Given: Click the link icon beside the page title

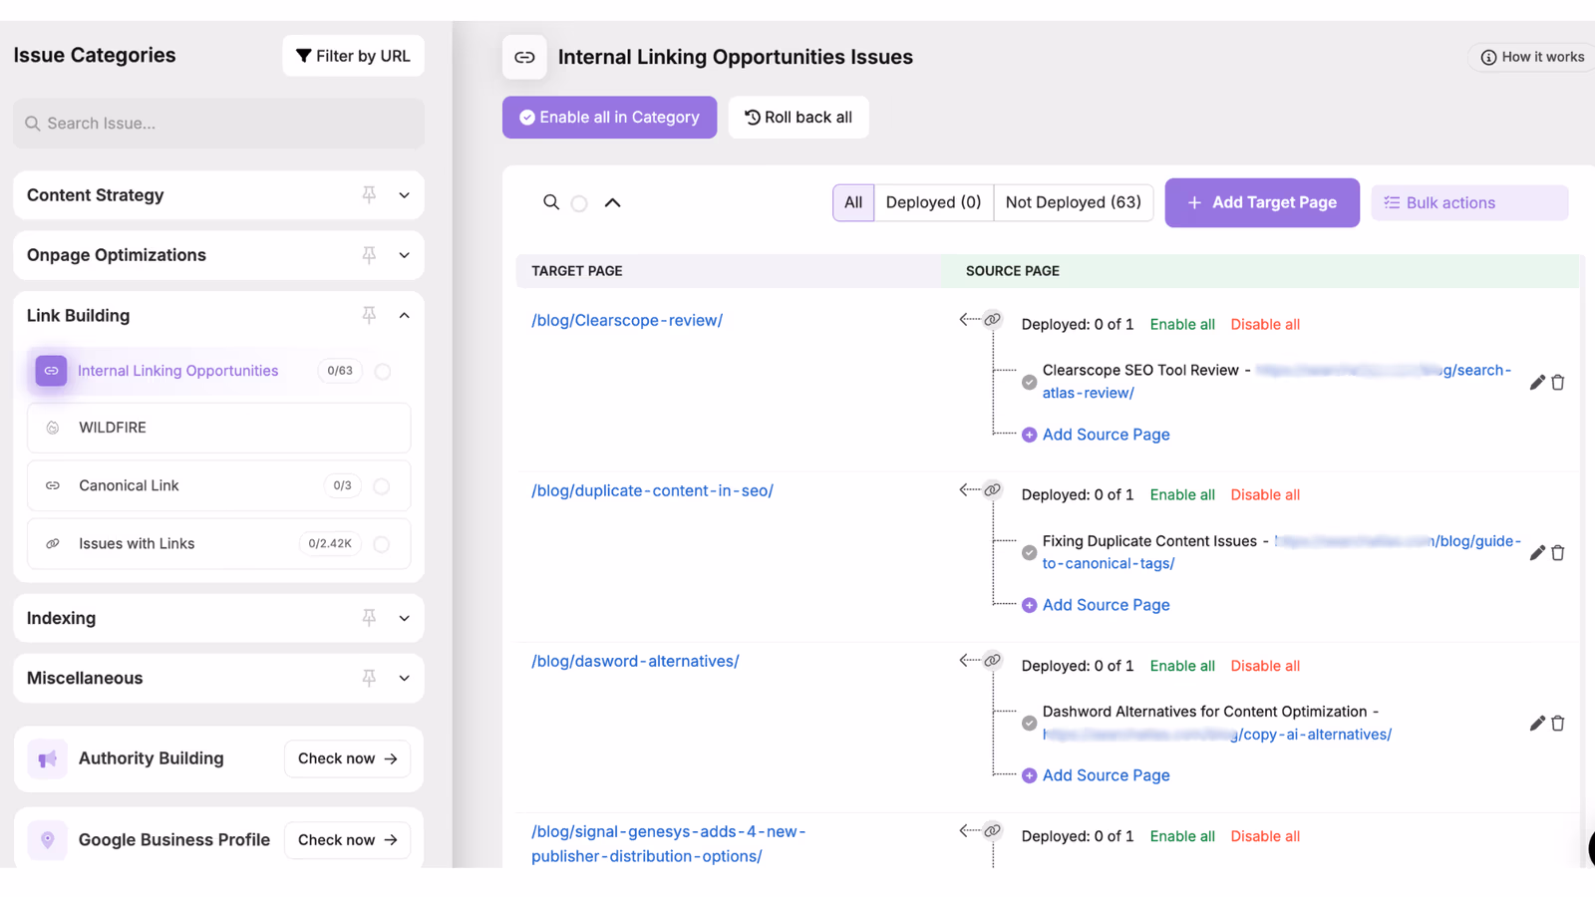Looking at the screenshot, I should pyautogui.click(x=524, y=57).
